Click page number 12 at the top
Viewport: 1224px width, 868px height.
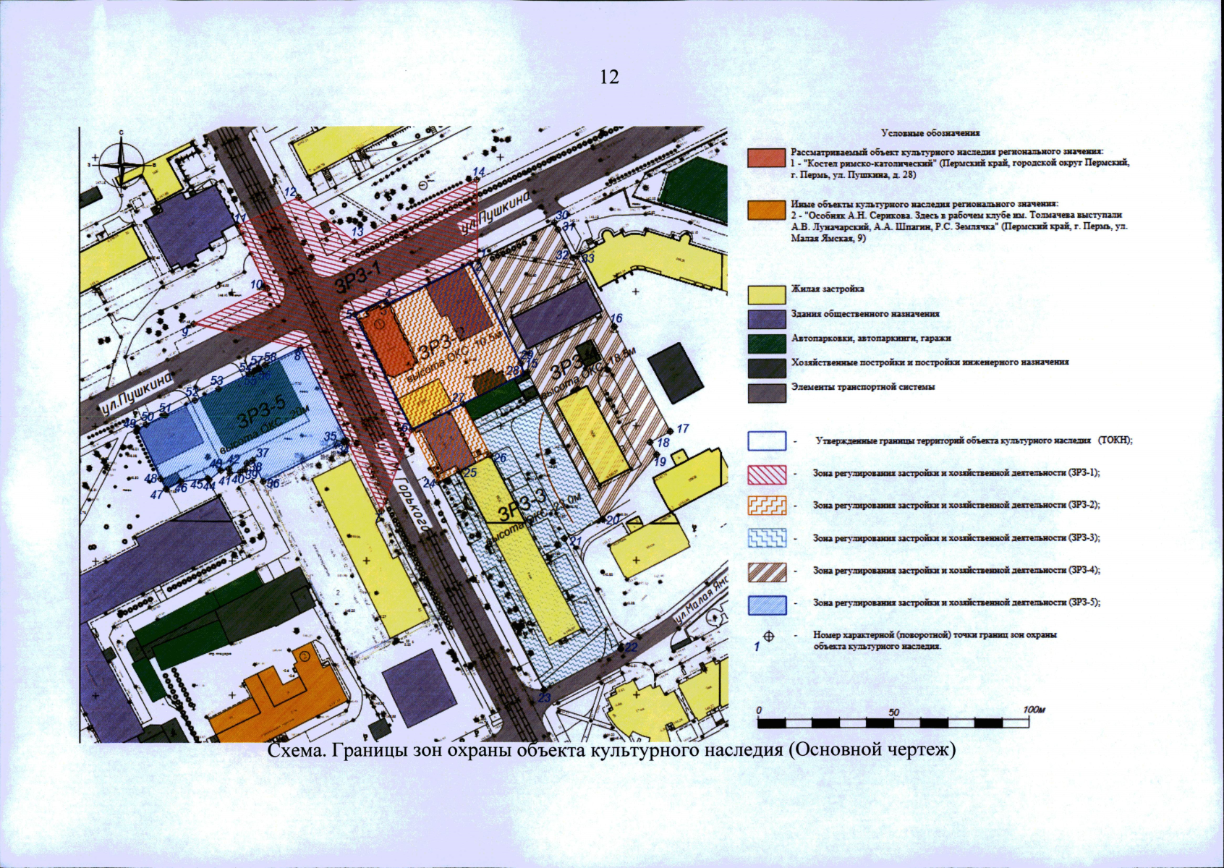point(609,77)
